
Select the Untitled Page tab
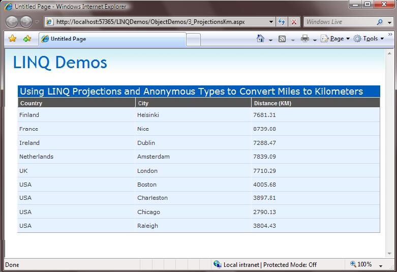click(x=112, y=39)
